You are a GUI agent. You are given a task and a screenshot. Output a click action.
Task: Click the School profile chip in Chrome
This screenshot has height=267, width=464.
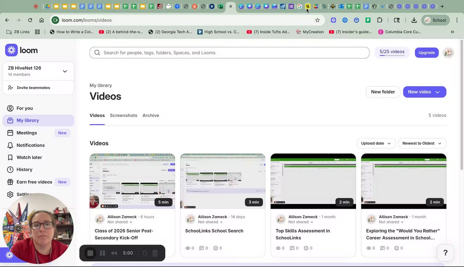pyautogui.click(x=436, y=20)
